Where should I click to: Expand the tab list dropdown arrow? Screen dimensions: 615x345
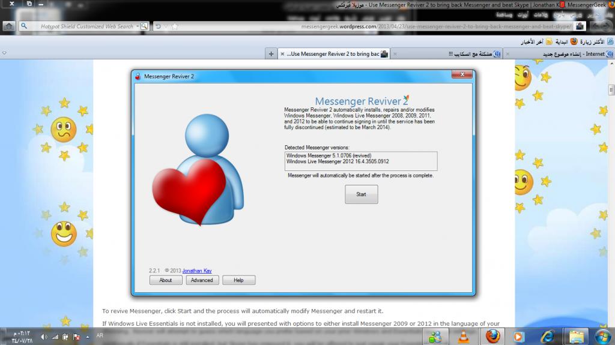pos(5,53)
